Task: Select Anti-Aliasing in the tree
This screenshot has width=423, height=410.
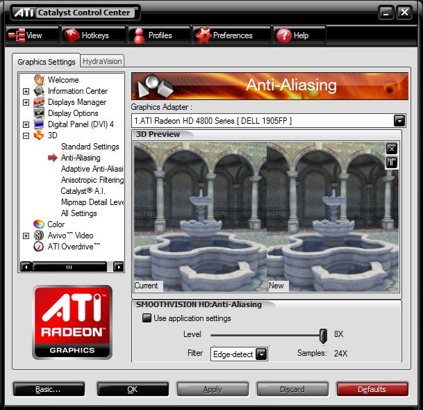Action: pyautogui.click(x=81, y=158)
